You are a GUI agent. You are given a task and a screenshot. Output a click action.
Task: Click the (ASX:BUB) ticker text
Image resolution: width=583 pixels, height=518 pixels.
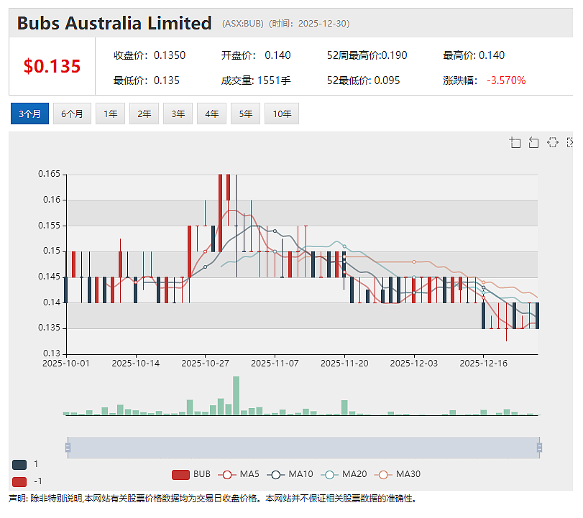[243, 24]
